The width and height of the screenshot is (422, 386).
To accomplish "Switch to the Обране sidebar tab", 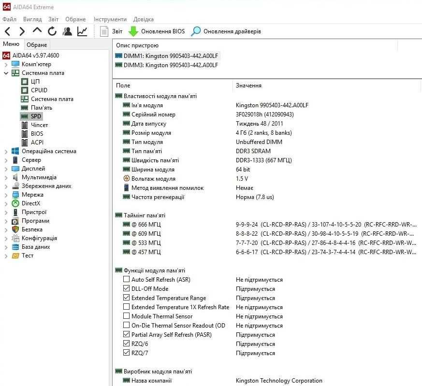I will (37, 44).
